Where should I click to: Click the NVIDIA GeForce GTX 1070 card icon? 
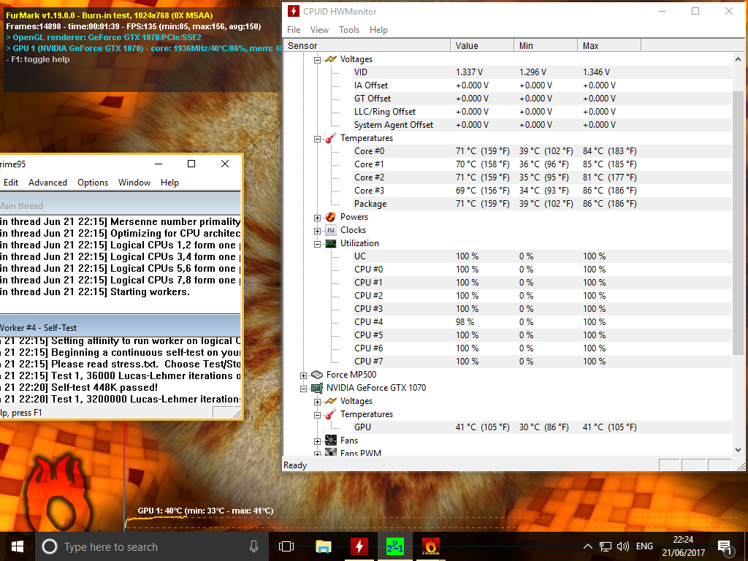(317, 388)
